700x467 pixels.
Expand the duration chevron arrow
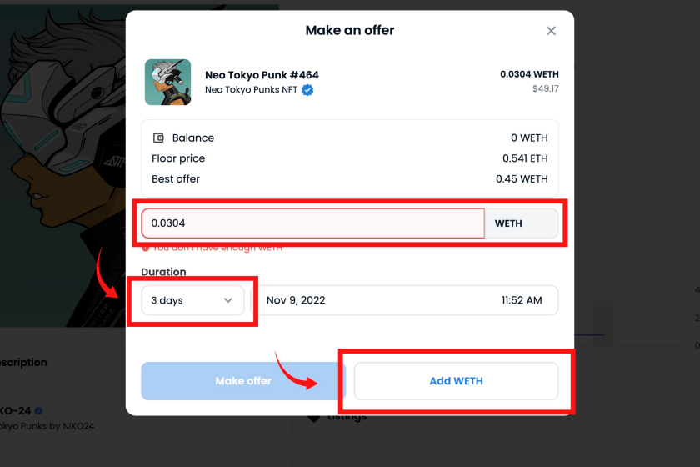[x=228, y=300]
